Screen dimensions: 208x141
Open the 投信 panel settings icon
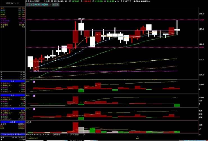34,96
